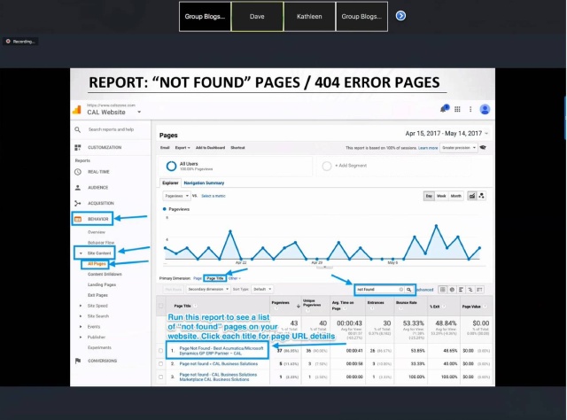Switch to motion chart icon

point(481,196)
